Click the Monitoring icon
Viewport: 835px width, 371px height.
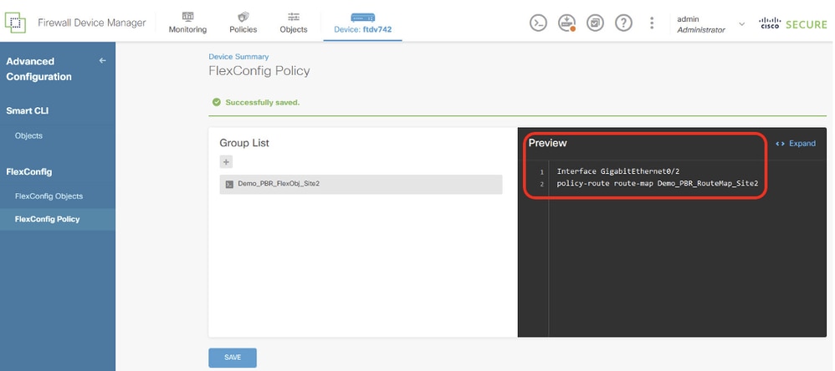(187, 17)
